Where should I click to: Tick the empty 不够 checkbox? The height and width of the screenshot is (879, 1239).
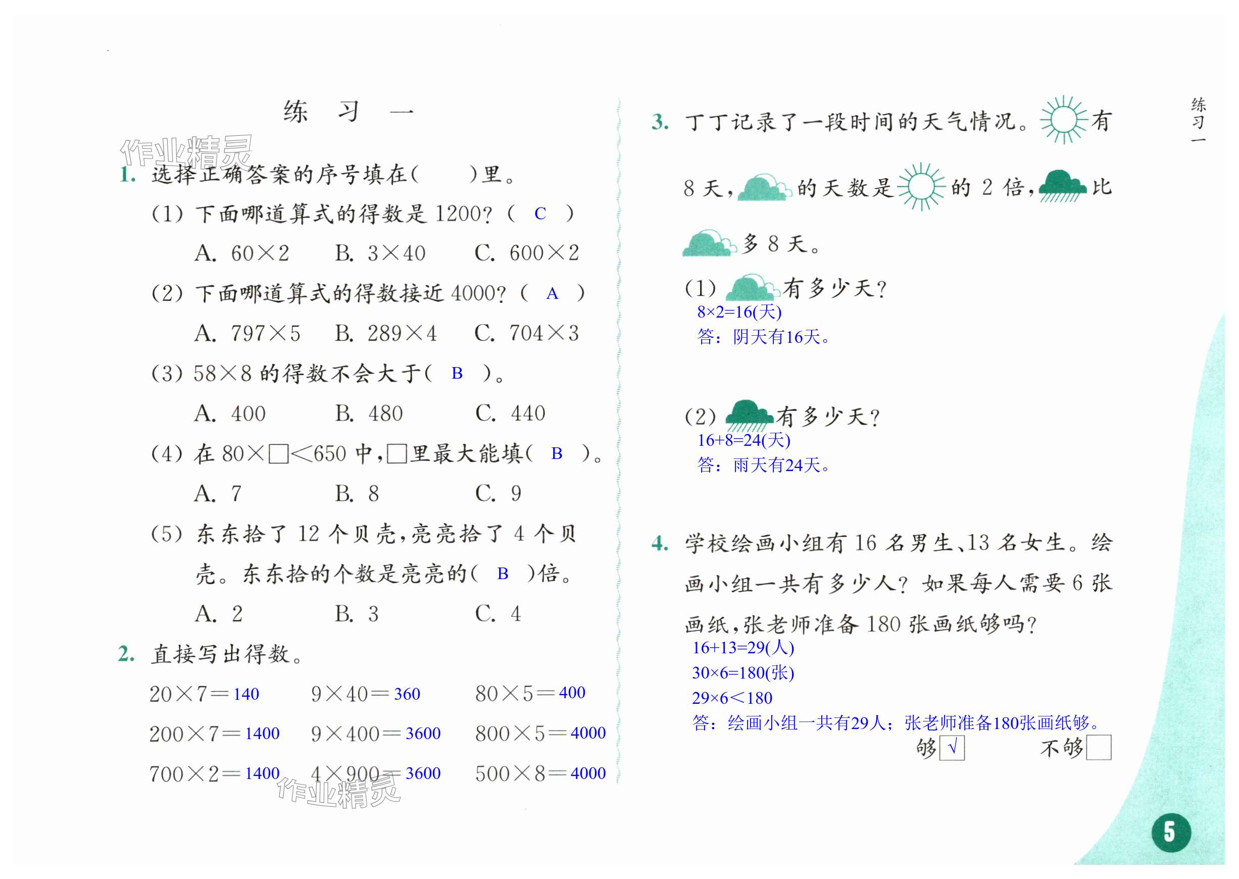tap(1099, 747)
